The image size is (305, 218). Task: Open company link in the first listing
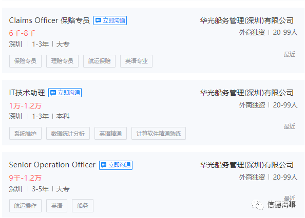click(x=246, y=20)
